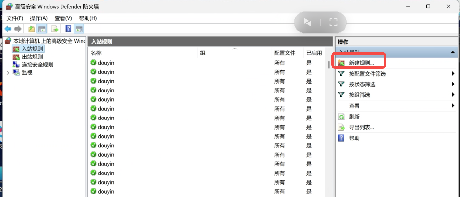Open 连接安全规则 in the left tree
This screenshot has width=460, height=197.
point(33,65)
